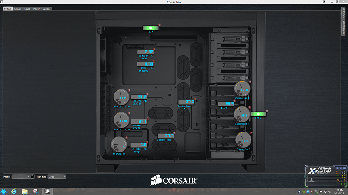Select the AX1200i Fan gauge
The height and width of the screenshot is (195, 348).
click(118, 145)
